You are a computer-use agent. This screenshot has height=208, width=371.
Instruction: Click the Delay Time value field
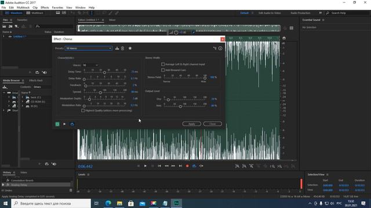click(134, 72)
